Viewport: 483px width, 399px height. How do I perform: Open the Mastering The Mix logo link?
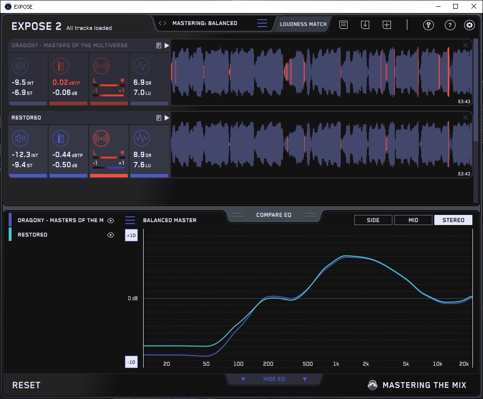pos(417,385)
